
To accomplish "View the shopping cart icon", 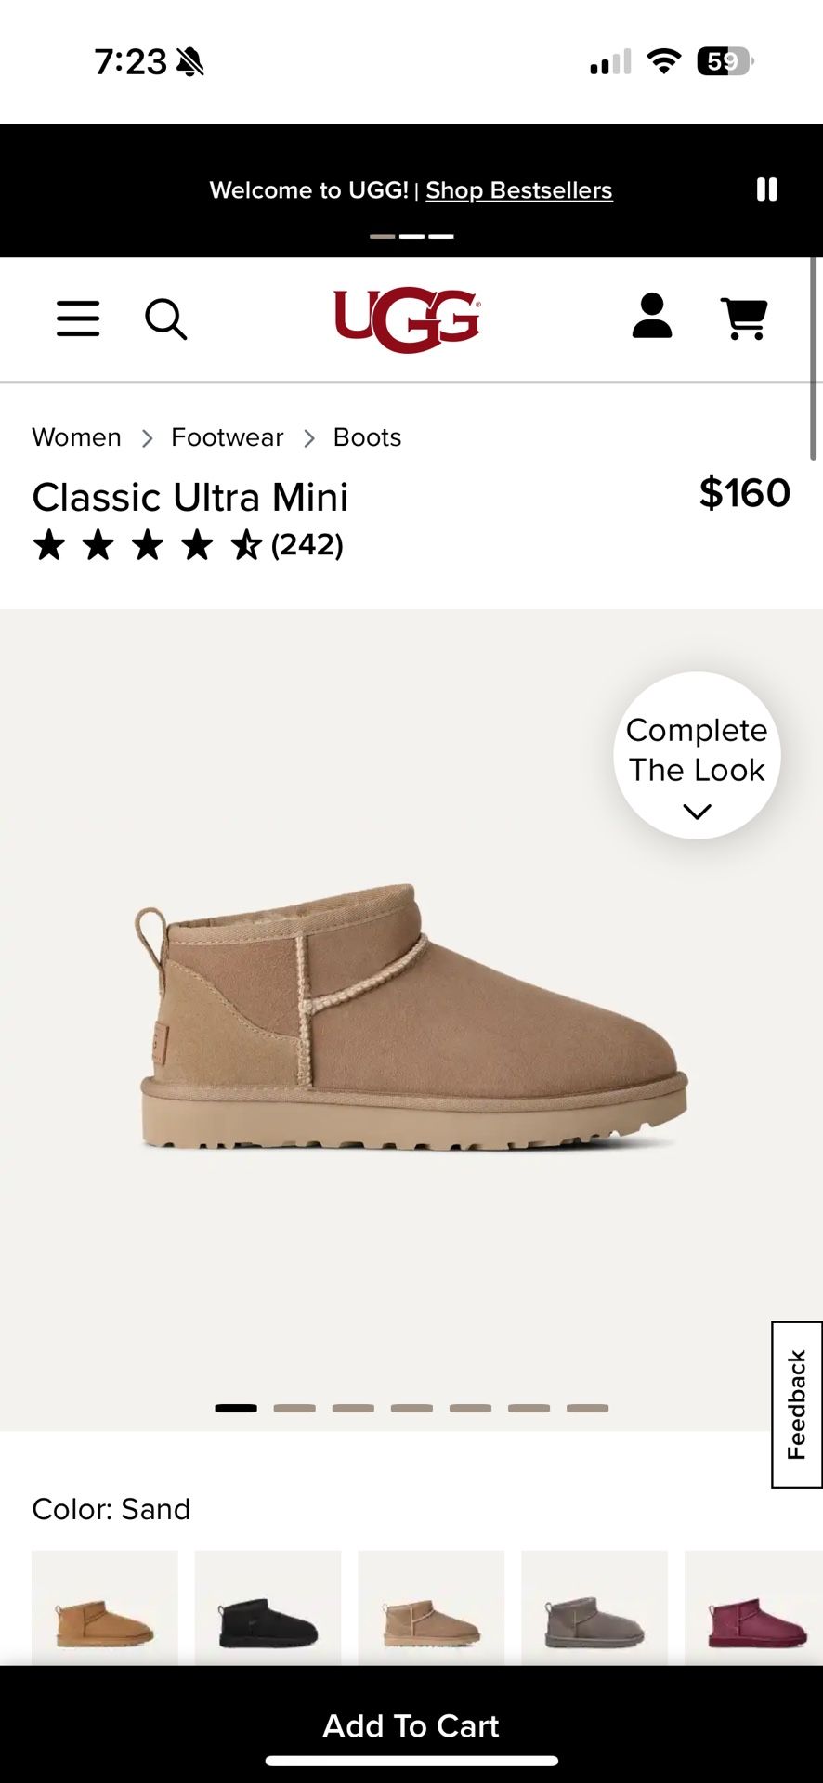I will 742,319.
